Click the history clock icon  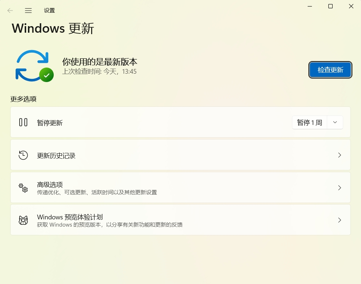pyautogui.click(x=23, y=155)
